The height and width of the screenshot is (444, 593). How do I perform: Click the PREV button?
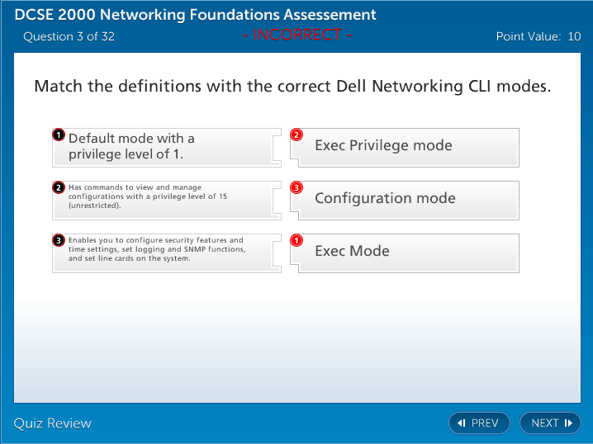(479, 423)
